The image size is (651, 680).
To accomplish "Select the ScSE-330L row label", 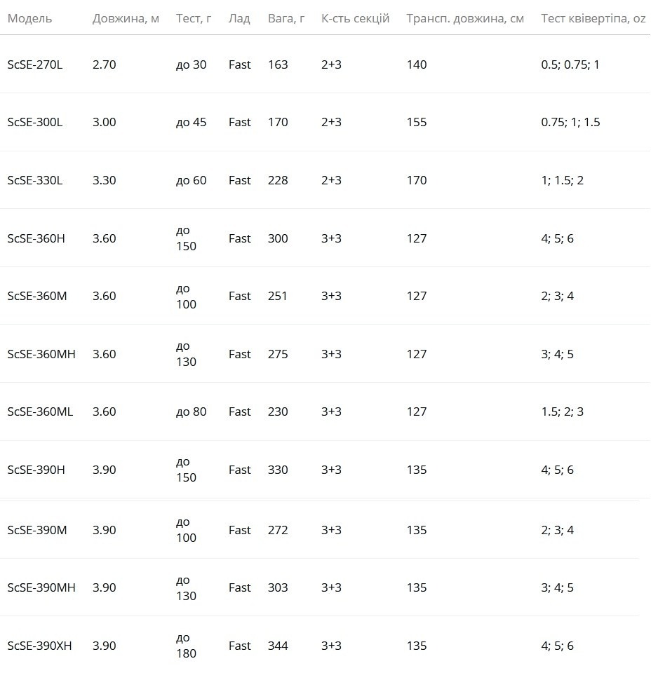I will tap(34, 180).
